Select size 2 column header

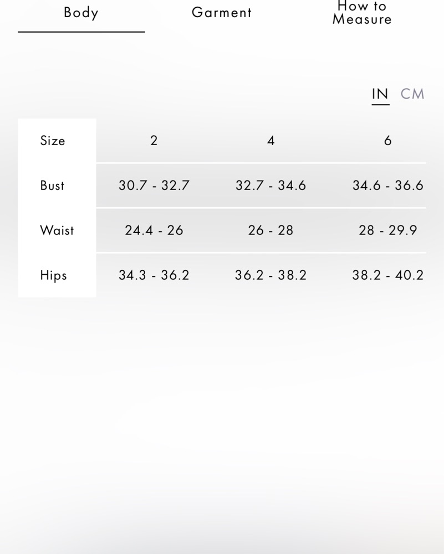click(x=154, y=141)
